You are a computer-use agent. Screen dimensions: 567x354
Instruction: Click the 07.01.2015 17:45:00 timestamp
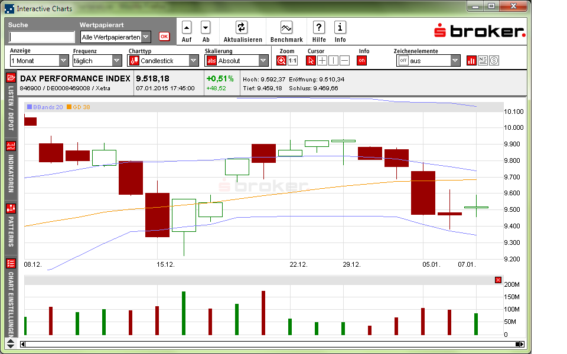(165, 88)
